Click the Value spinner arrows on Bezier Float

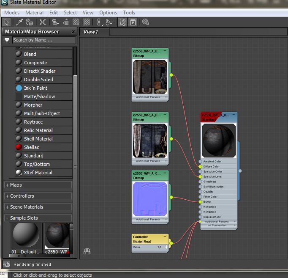pos(166,247)
